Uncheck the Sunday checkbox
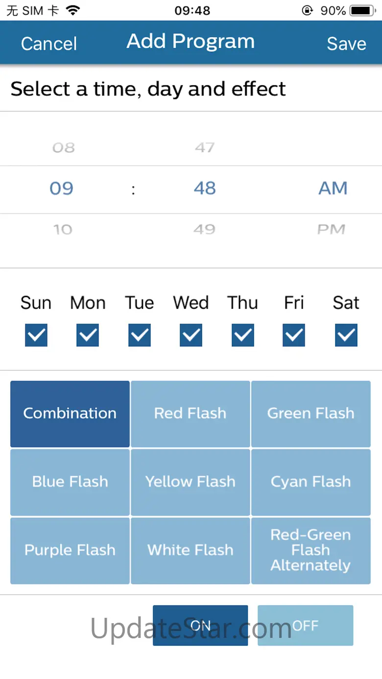 pyautogui.click(x=36, y=335)
